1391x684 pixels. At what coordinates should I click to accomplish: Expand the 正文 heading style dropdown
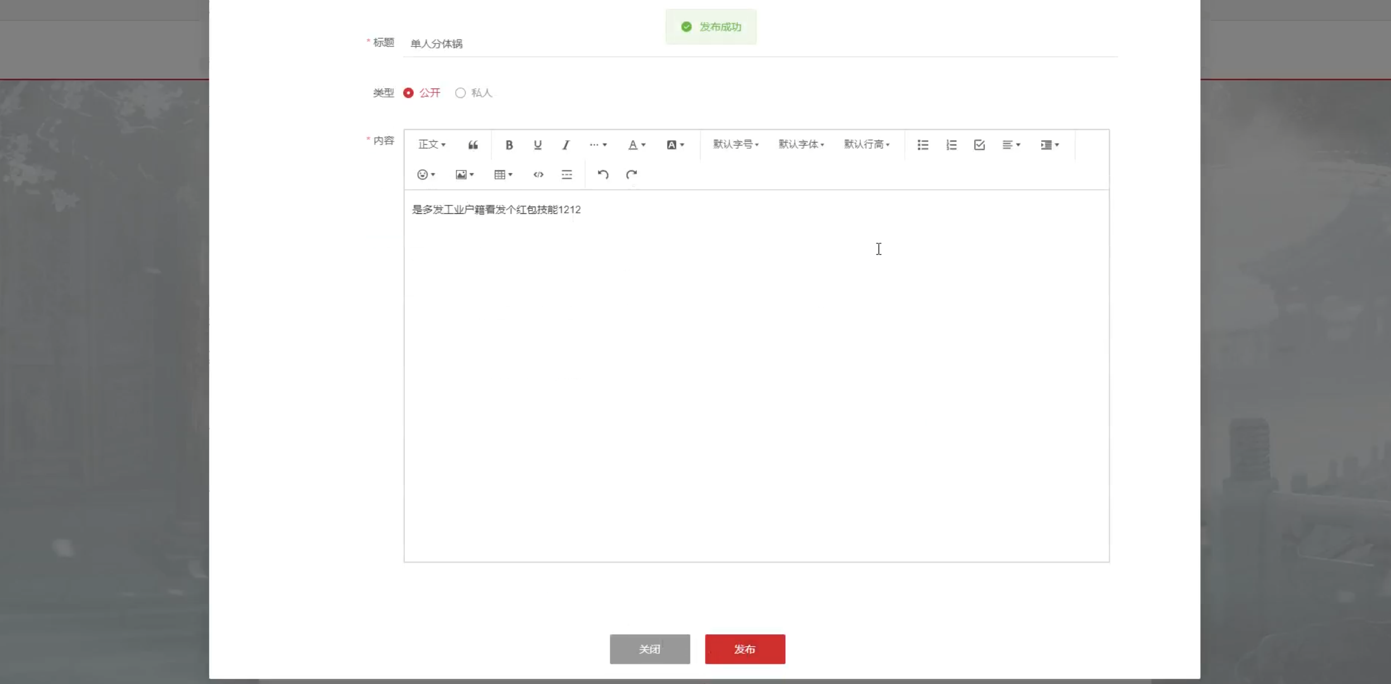432,144
